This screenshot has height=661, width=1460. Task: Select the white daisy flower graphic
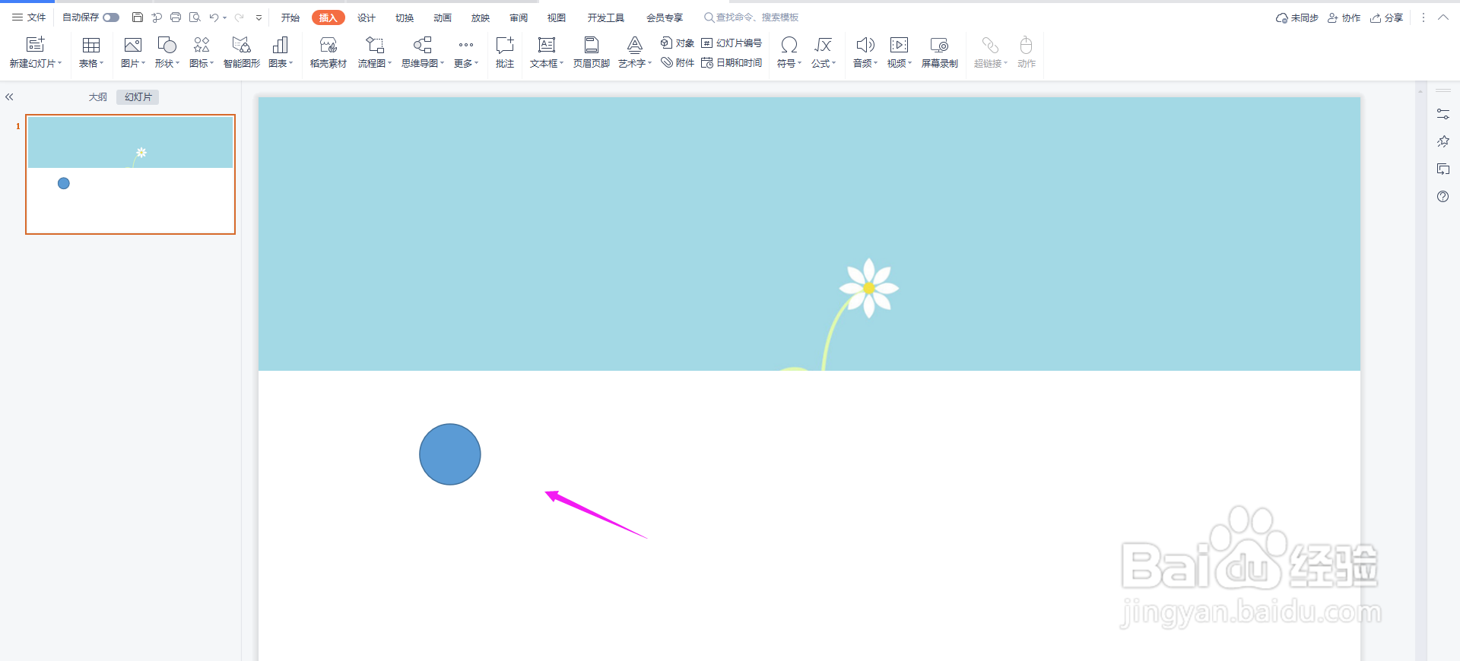click(869, 288)
